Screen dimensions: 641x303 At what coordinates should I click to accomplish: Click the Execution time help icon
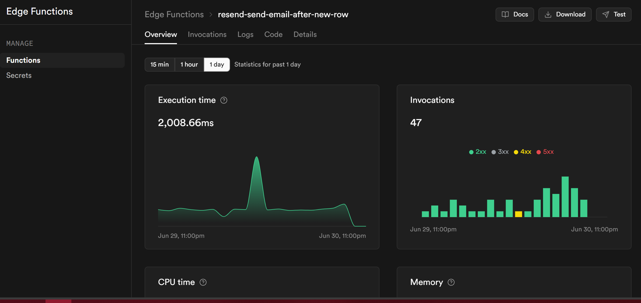coord(224,100)
